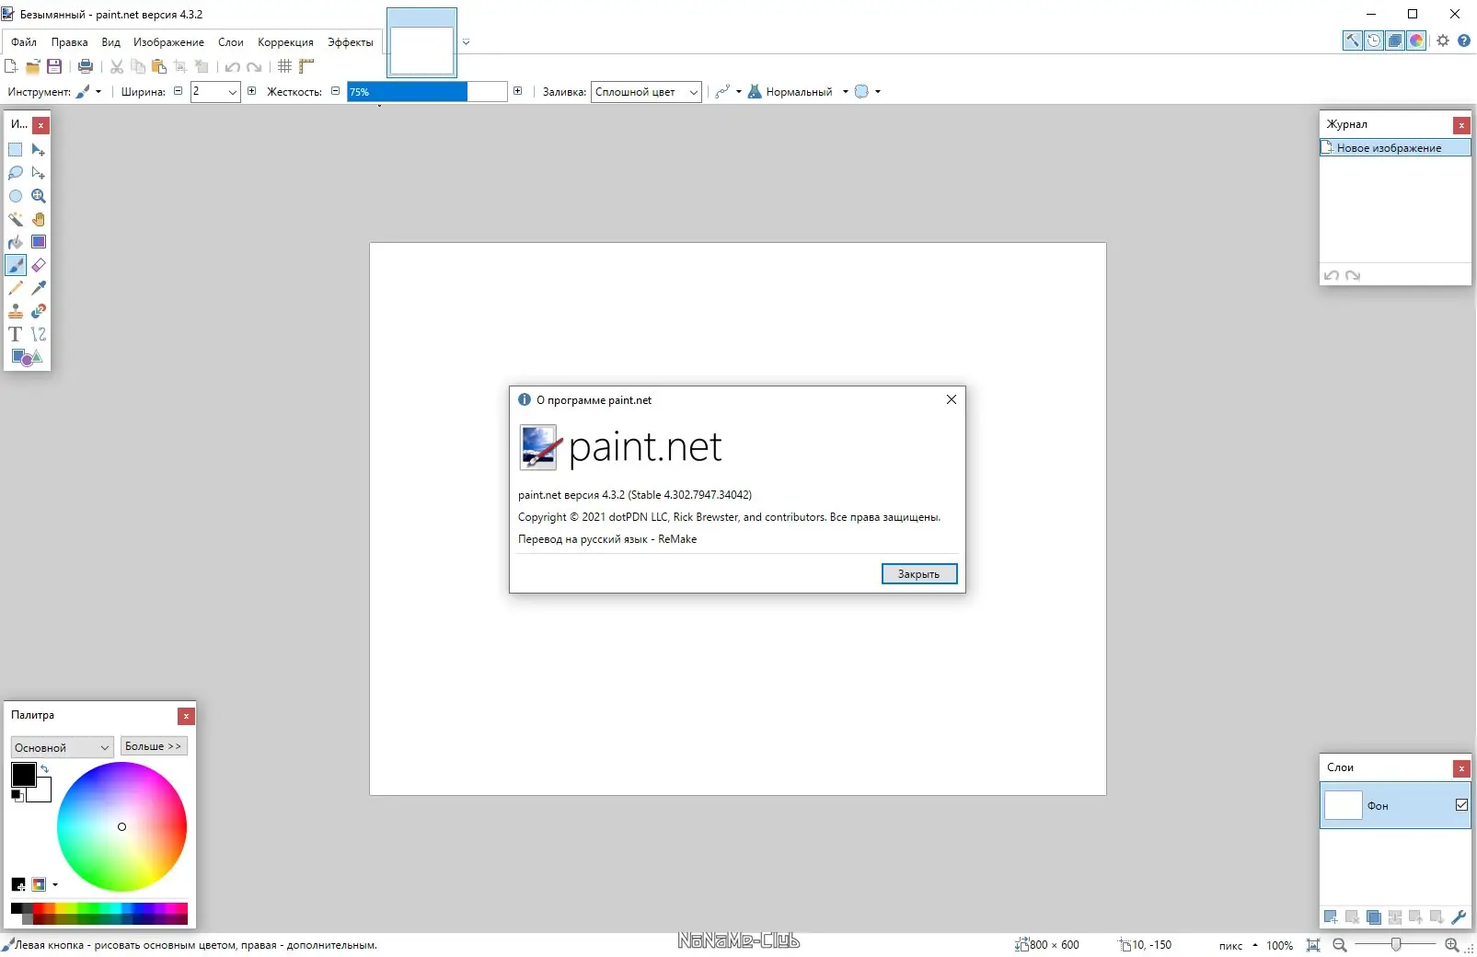This screenshot has width=1477, height=957.
Task: Choose the Recolor tool
Action: [39, 311]
